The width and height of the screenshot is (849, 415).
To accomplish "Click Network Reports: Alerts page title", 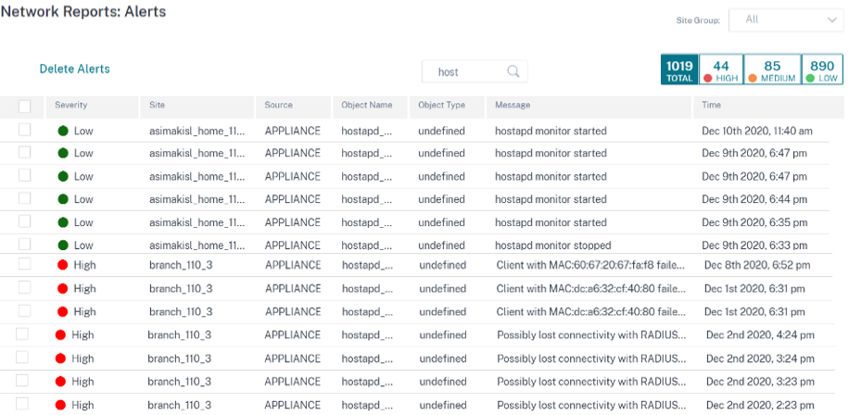I will click(83, 11).
